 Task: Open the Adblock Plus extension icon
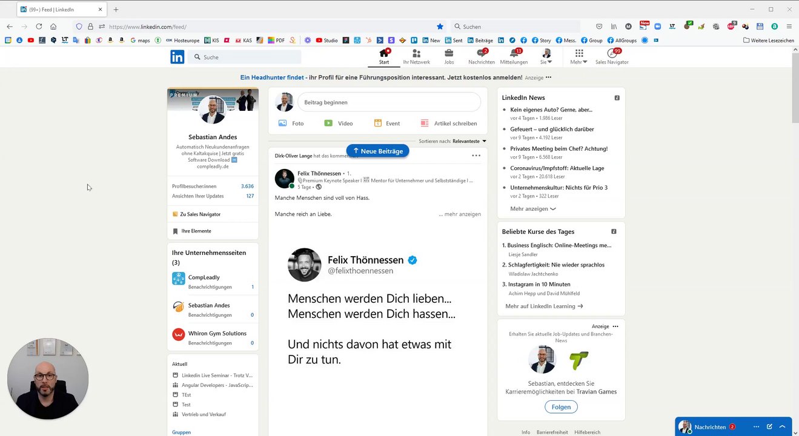coord(731,27)
